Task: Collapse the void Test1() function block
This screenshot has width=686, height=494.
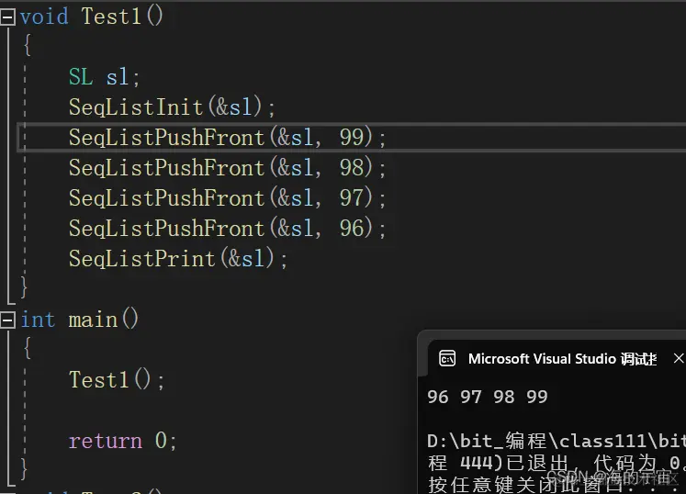Action: pyautogui.click(x=7, y=17)
